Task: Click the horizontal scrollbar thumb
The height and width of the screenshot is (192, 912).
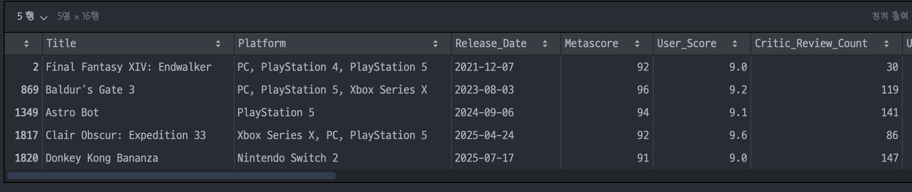Action: [x=172, y=176]
